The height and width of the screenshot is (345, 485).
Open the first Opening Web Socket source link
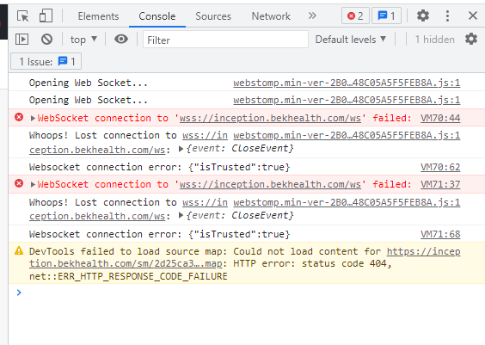[x=347, y=83]
